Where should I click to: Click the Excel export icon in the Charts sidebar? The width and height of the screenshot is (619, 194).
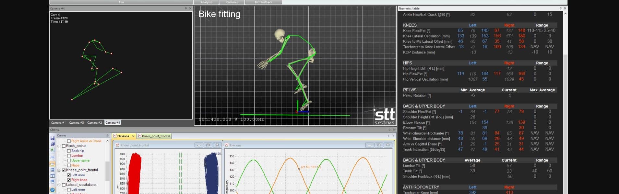[x=53, y=150]
